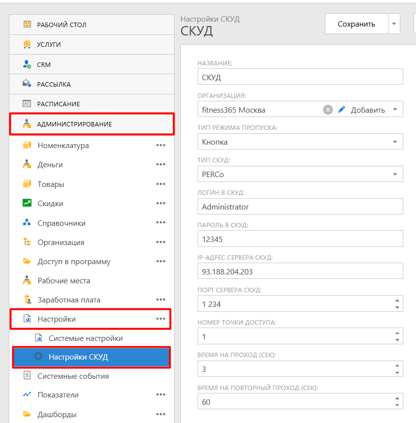
Task: Click the Системые настройки icon
Action: tap(38, 338)
